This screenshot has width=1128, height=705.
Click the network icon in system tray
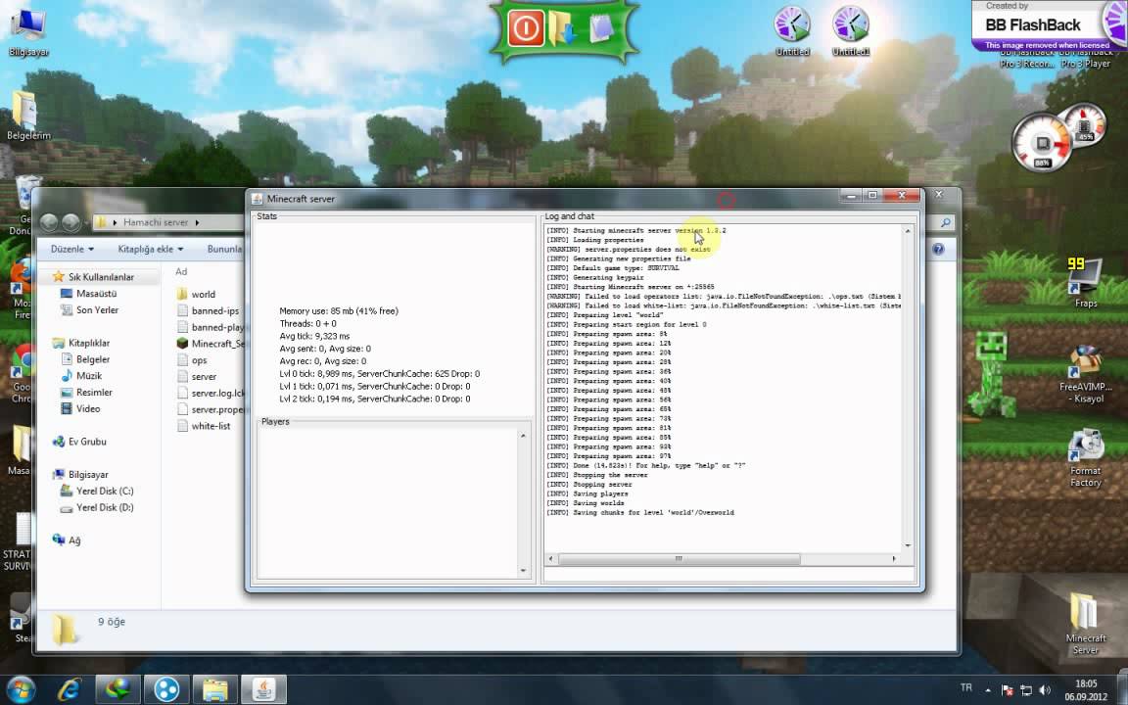point(1026,690)
